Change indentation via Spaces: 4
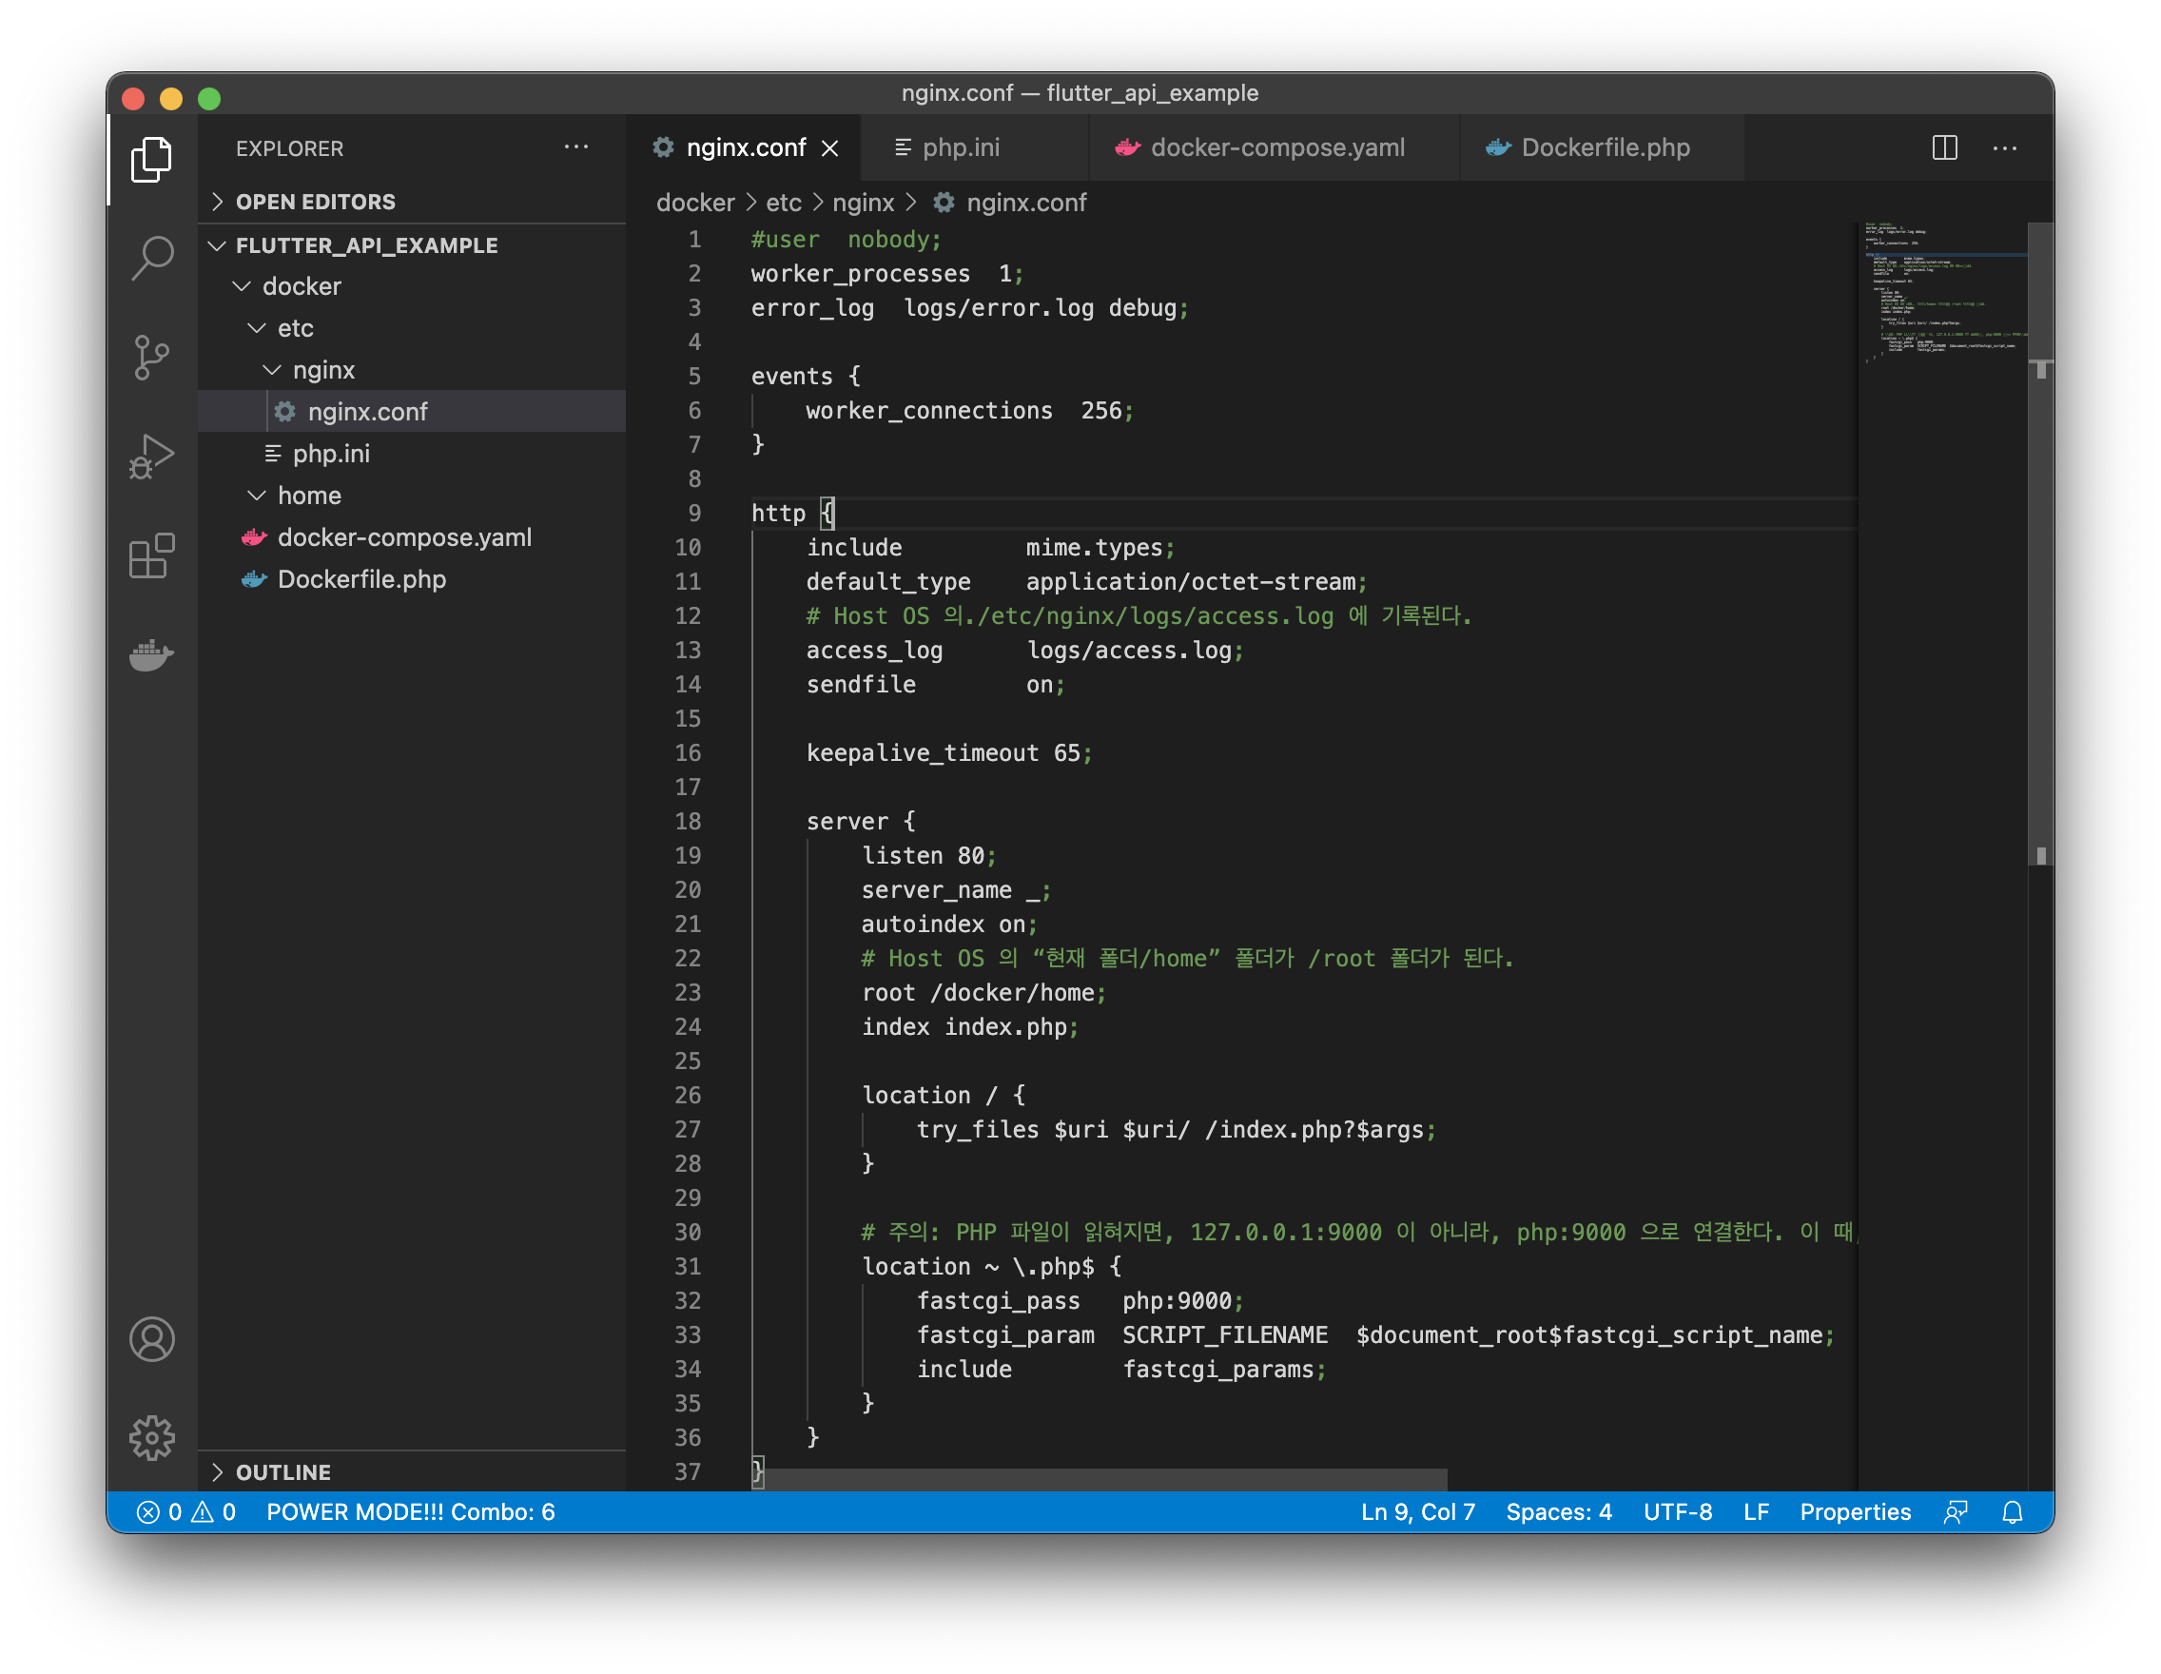 [x=1558, y=1511]
